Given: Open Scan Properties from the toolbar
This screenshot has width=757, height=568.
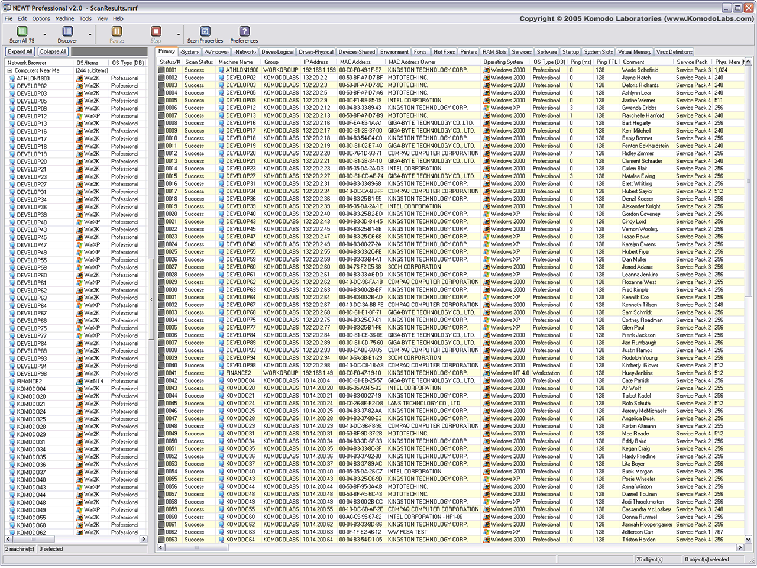Looking at the screenshot, I should click(x=204, y=31).
